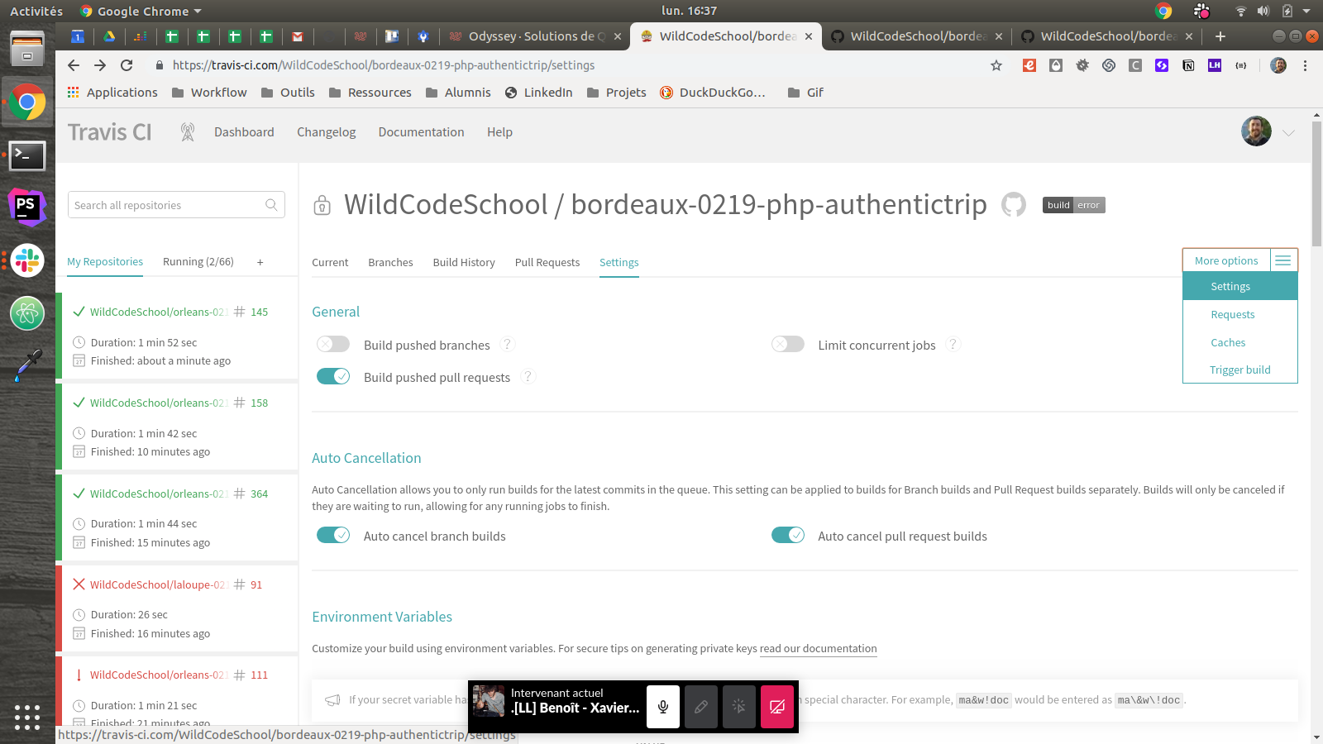Image resolution: width=1323 pixels, height=744 pixels.
Task: Enable Build pushed branches toggle
Action: [x=333, y=344]
